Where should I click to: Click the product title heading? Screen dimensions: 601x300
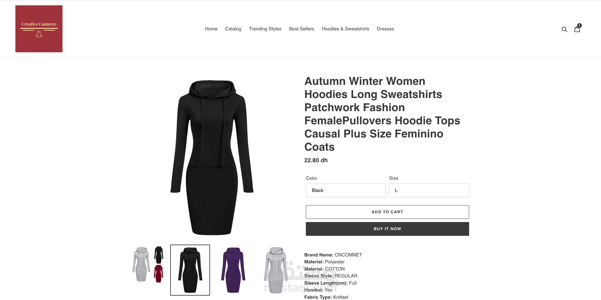click(x=382, y=114)
